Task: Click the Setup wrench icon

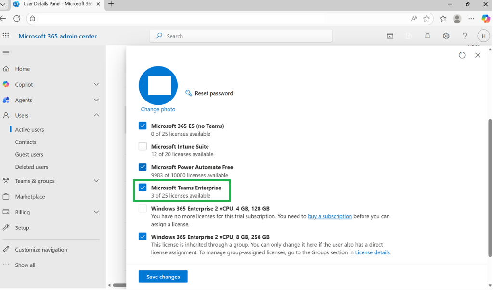Action: pos(6,227)
